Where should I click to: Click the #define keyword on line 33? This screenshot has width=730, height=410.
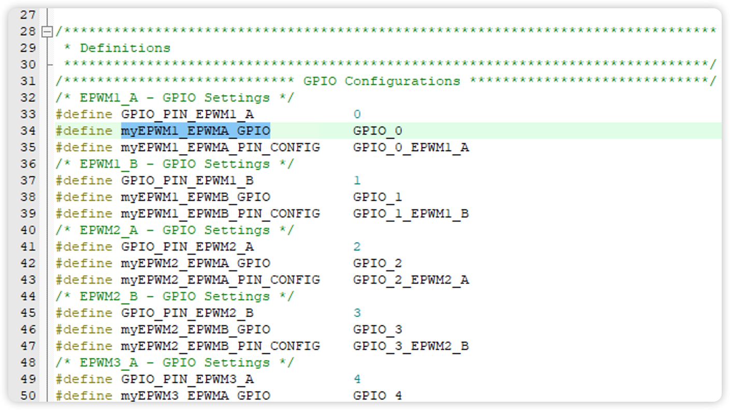tap(84, 114)
